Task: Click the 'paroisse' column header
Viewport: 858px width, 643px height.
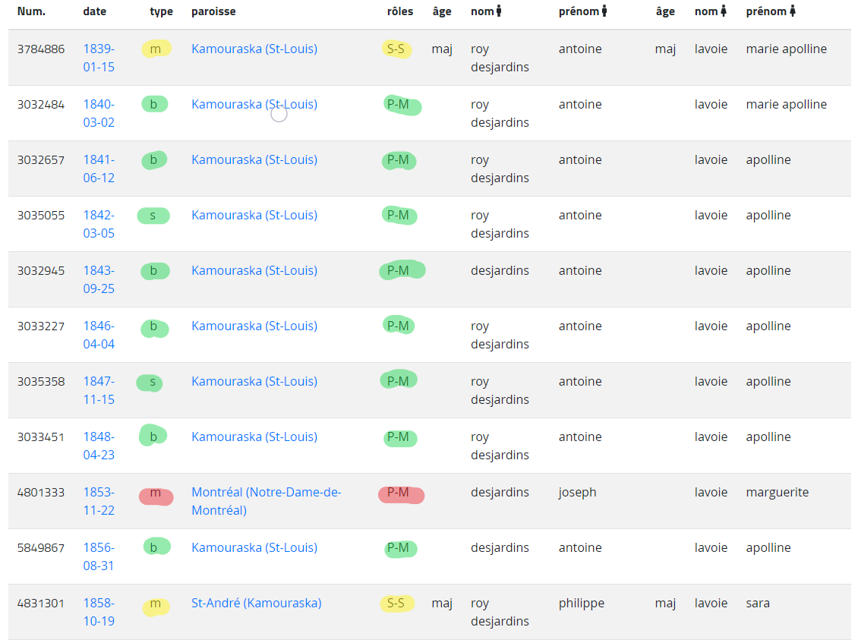Action: pyautogui.click(x=213, y=11)
